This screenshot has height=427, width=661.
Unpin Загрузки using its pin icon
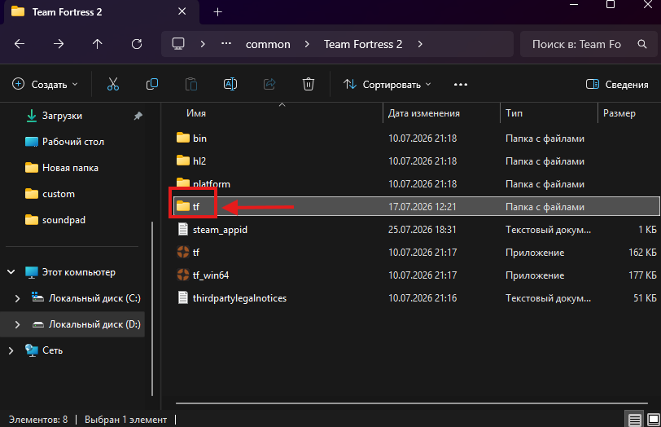pyautogui.click(x=138, y=116)
